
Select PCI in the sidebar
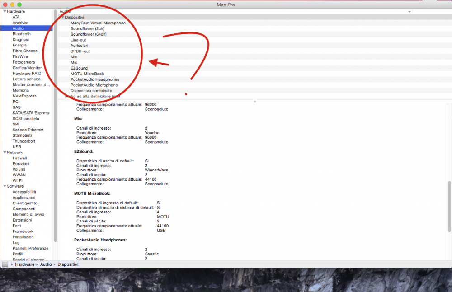point(16,102)
